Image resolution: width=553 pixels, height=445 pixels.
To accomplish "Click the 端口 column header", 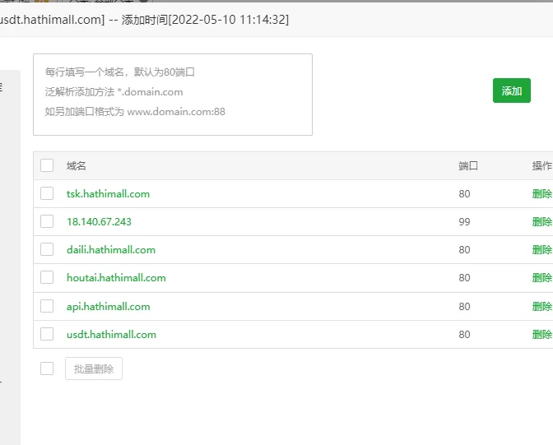I will [x=468, y=165].
